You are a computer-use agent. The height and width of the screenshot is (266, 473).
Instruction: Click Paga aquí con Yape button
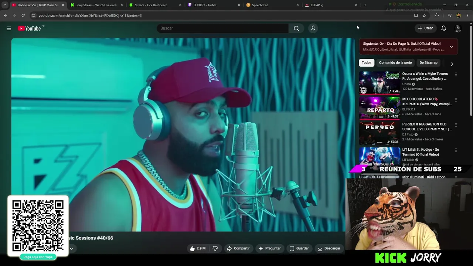tap(38, 257)
